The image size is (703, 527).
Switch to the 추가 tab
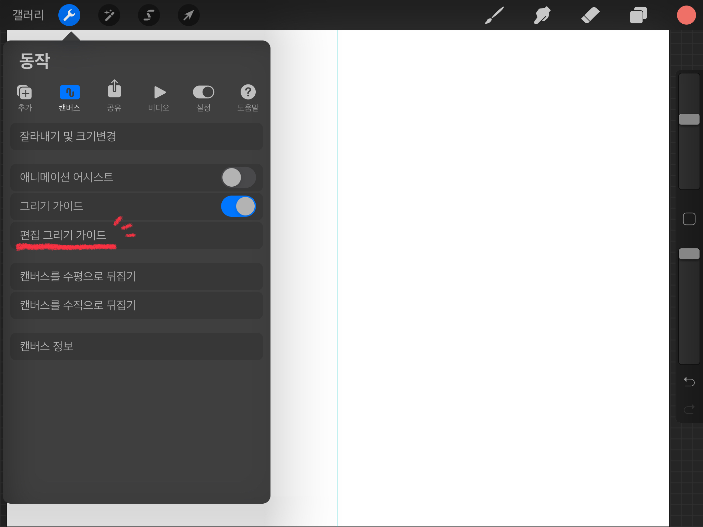click(x=25, y=98)
